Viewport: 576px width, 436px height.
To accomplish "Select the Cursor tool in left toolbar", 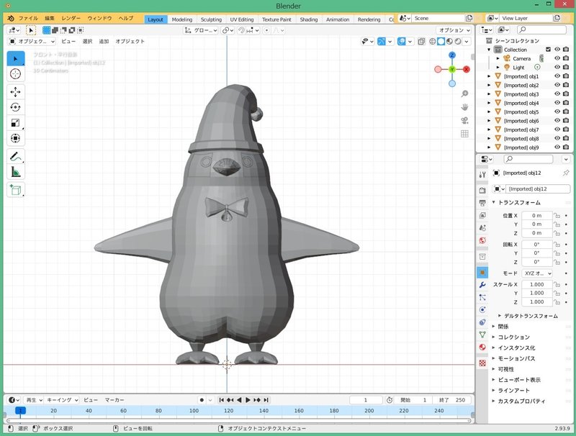I will coord(15,73).
